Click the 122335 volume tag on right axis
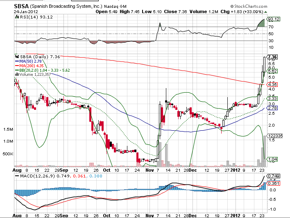Viewport: 290px width, 218px height. coord(275,136)
